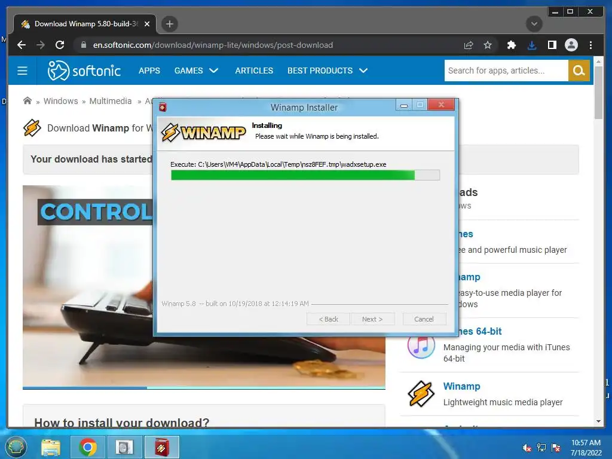Open the Windows Start button
Screen dimensions: 612x459
pos(16,447)
